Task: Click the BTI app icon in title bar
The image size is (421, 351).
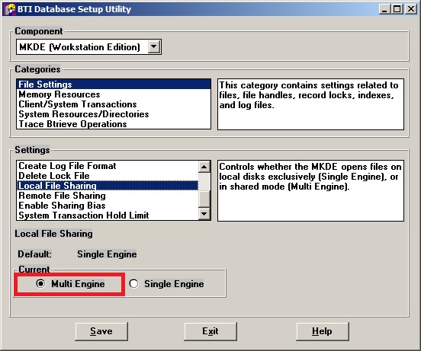Action: coord(10,9)
